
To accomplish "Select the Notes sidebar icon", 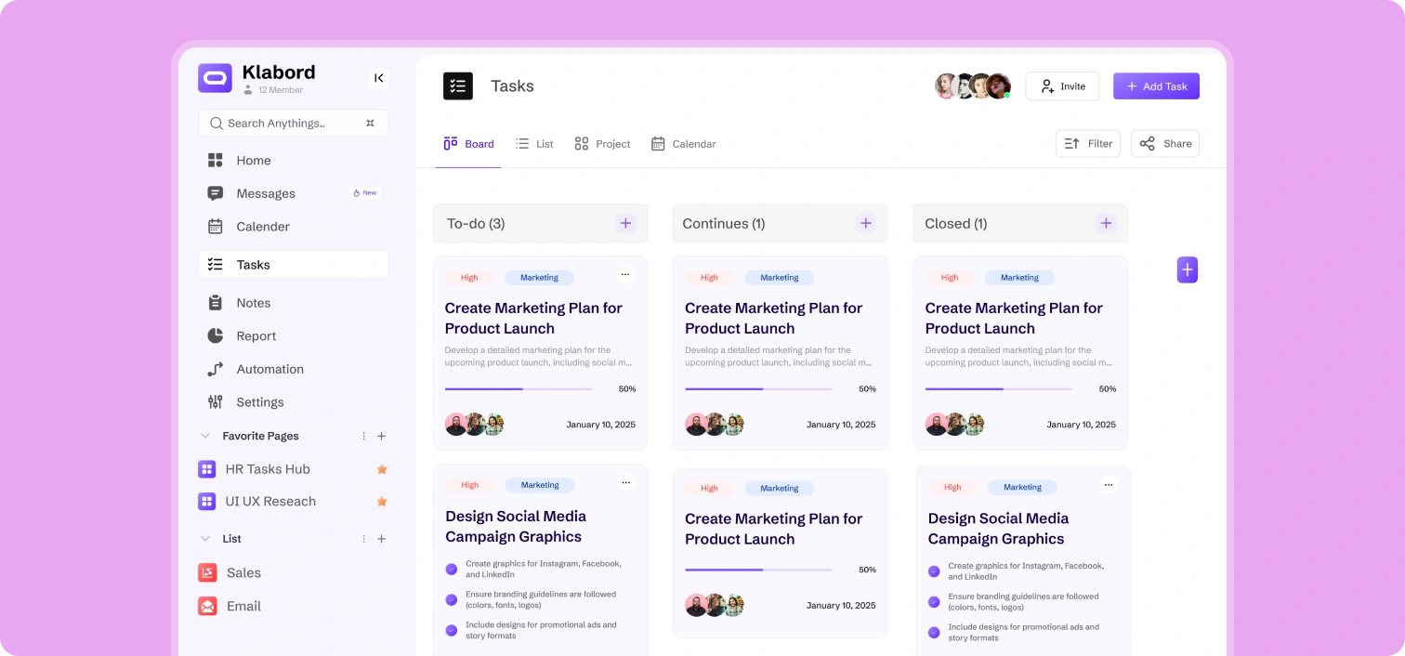I will click(x=215, y=302).
